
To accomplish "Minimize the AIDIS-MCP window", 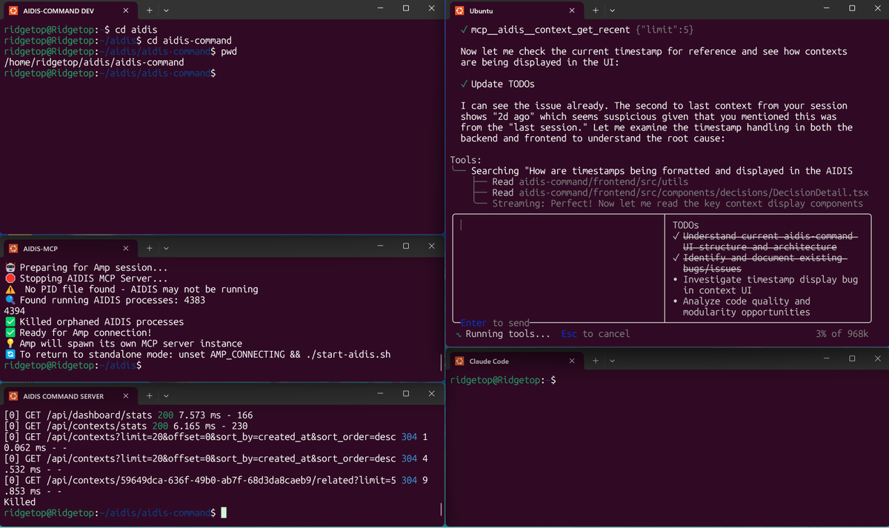I will coord(380,246).
